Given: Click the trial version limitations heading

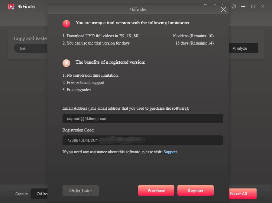Looking at the screenshot, I should click(133, 23).
